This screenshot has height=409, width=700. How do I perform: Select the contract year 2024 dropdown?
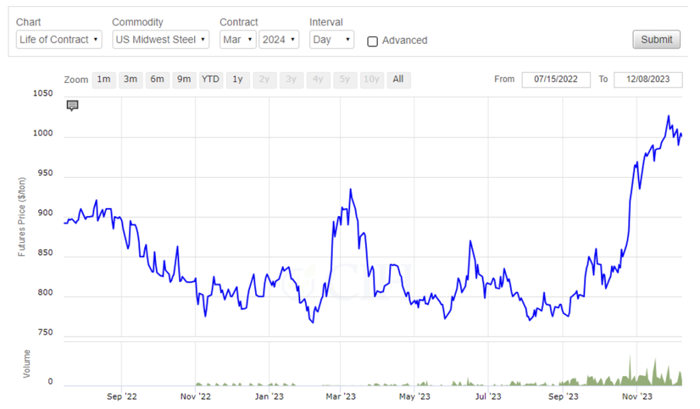[x=279, y=40]
